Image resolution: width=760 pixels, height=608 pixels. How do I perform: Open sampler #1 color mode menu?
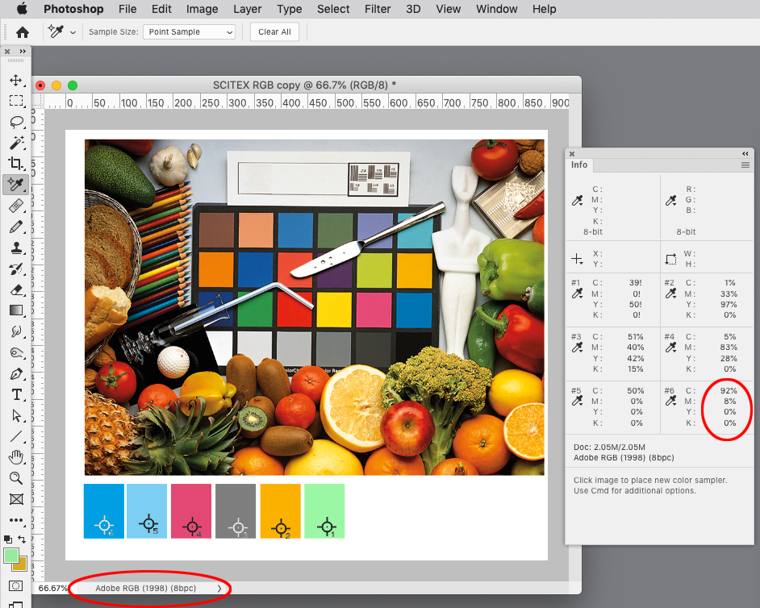pos(578,294)
